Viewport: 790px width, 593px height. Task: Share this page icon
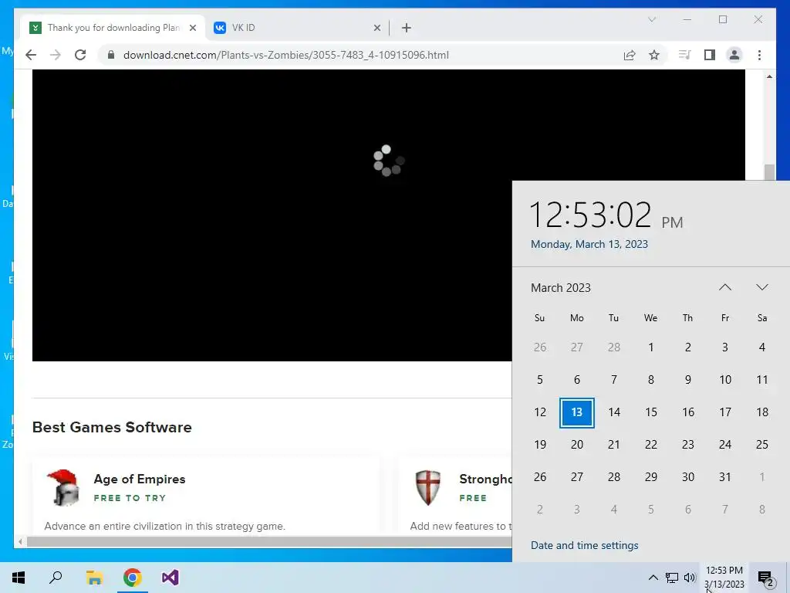[x=630, y=55]
